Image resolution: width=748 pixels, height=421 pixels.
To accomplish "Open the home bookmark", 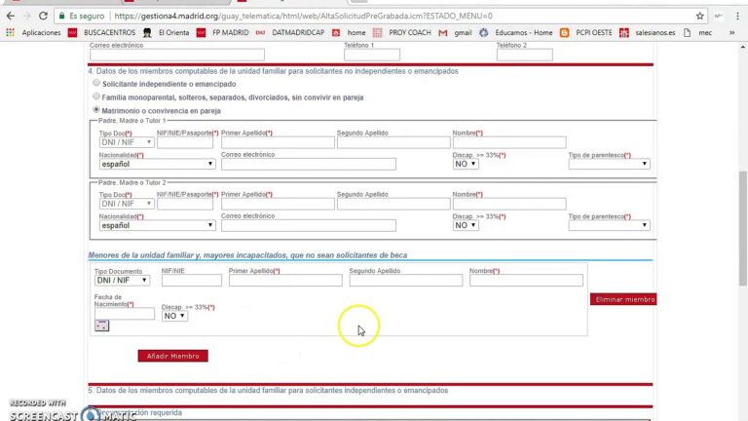I will pyautogui.click(x=349, y=32).
